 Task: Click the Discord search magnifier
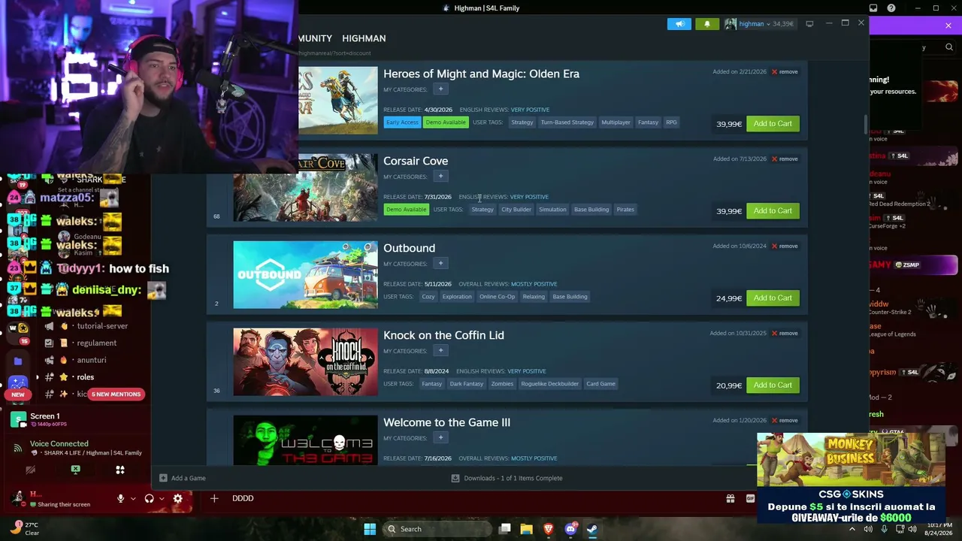tap(949, 47)
